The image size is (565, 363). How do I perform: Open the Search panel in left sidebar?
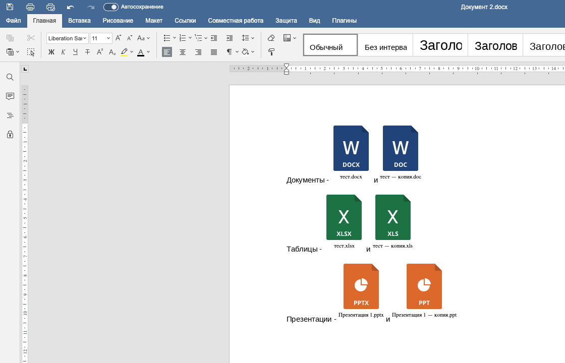[x=10, y=77]
